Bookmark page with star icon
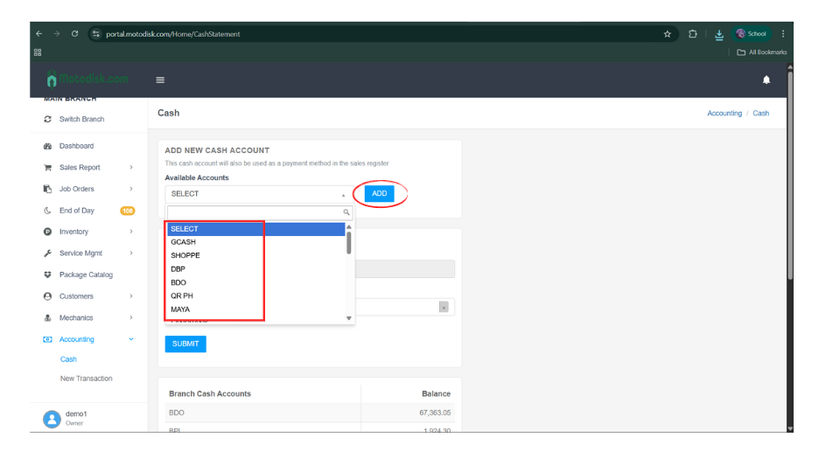Screen dimensions: 840x472 tap(668, 34)
